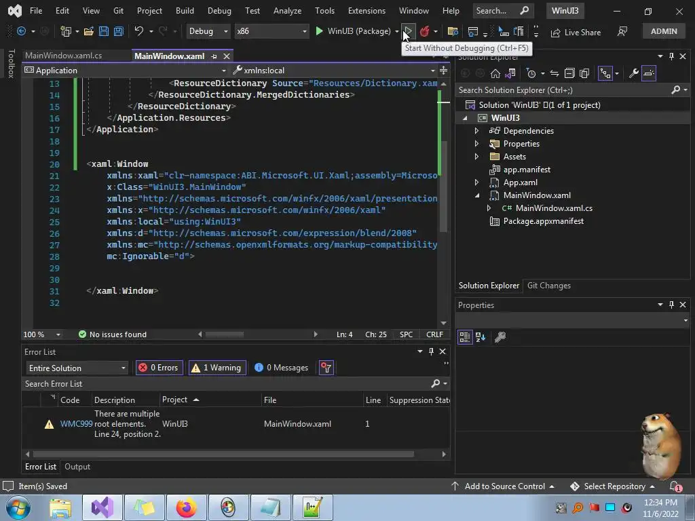Switch to Output tab
Screen dimensions: 695x521
(77, 467)
